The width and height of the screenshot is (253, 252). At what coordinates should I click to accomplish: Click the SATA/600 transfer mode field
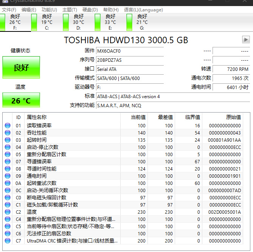click(x=130, y=78)
